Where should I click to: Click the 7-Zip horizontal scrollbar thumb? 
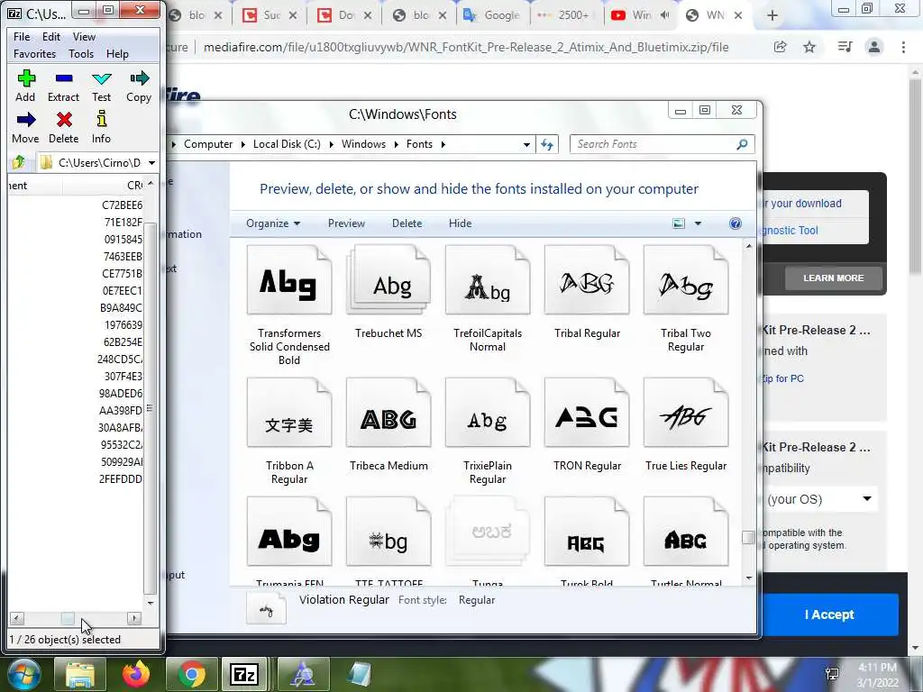[68, 618]
